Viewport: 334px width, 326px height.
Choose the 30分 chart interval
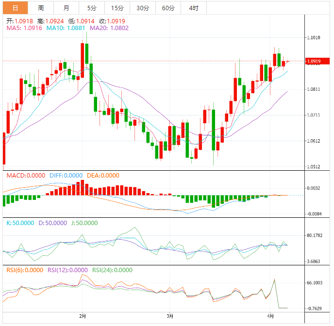coord(143,8)
